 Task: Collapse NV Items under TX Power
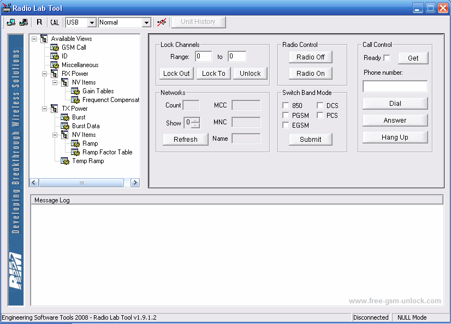click(55, 135)
